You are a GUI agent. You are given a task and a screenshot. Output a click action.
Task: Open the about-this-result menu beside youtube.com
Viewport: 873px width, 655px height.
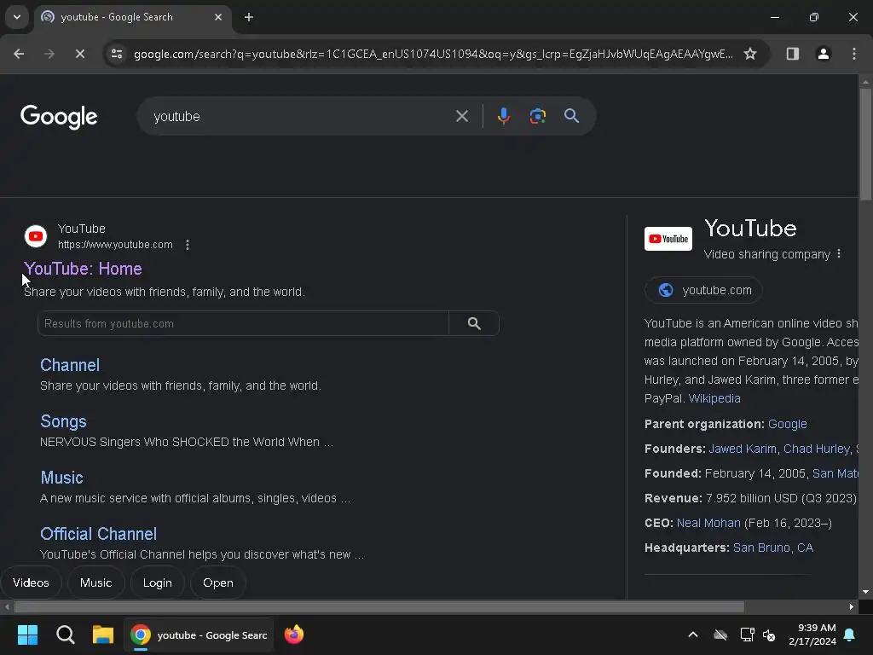coord(188,245)
